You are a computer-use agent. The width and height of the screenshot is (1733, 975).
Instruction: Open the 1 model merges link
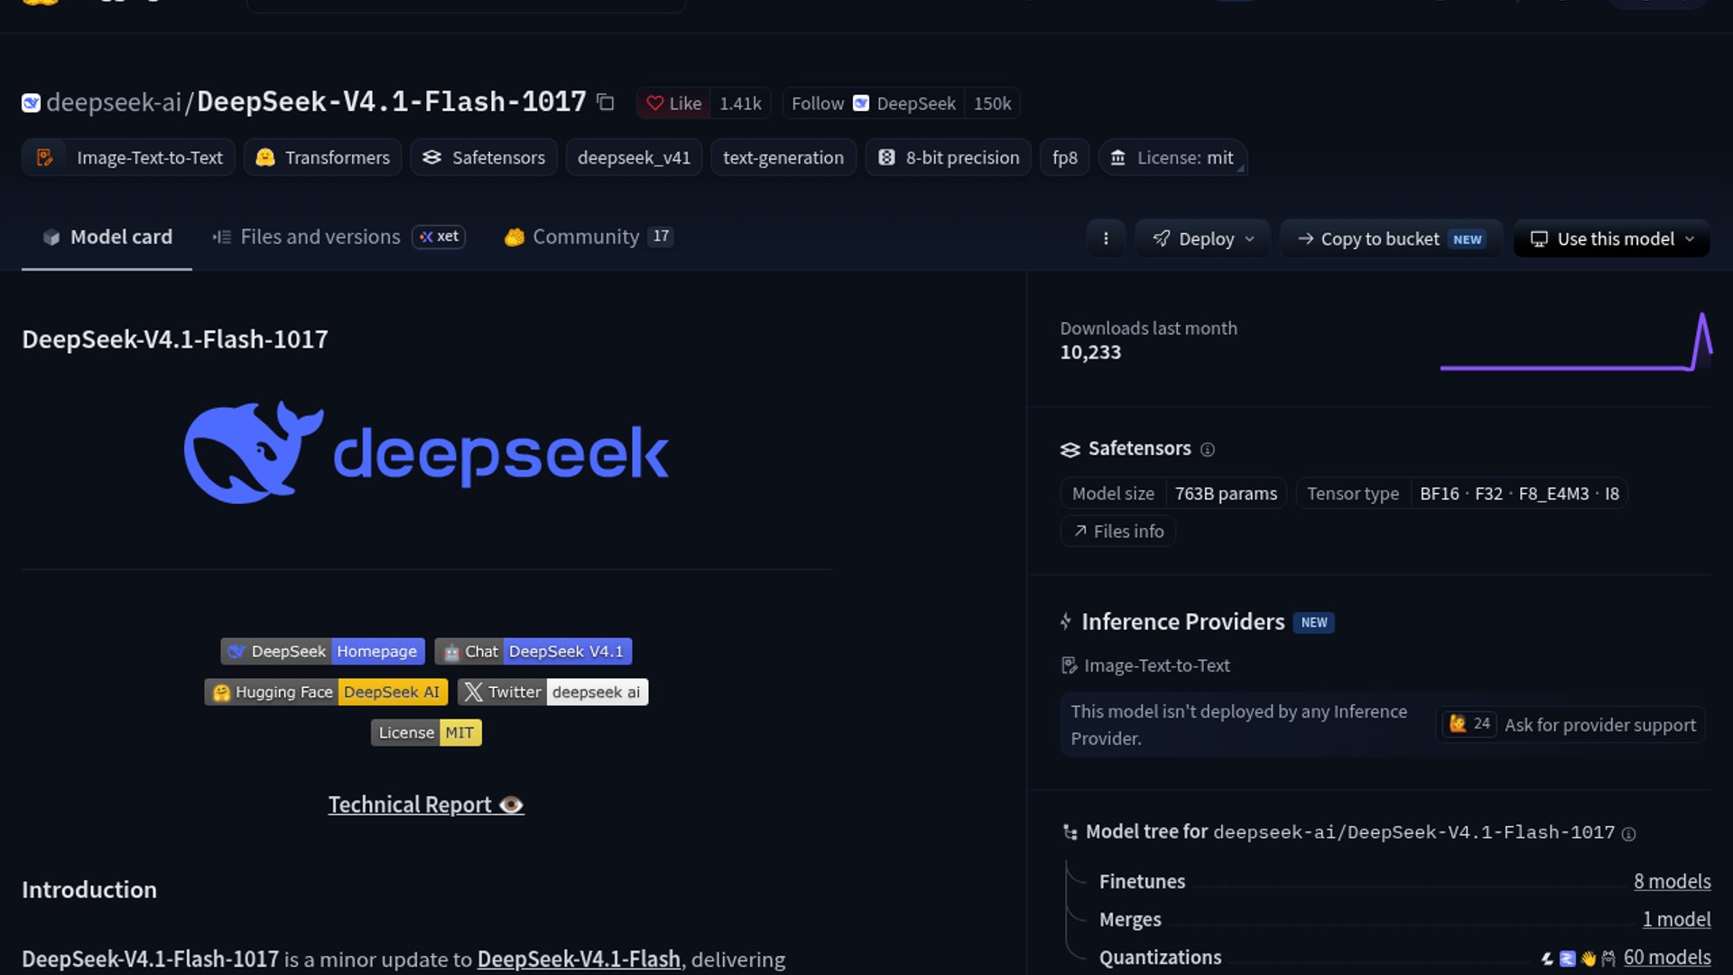[x=1676, y=920]
